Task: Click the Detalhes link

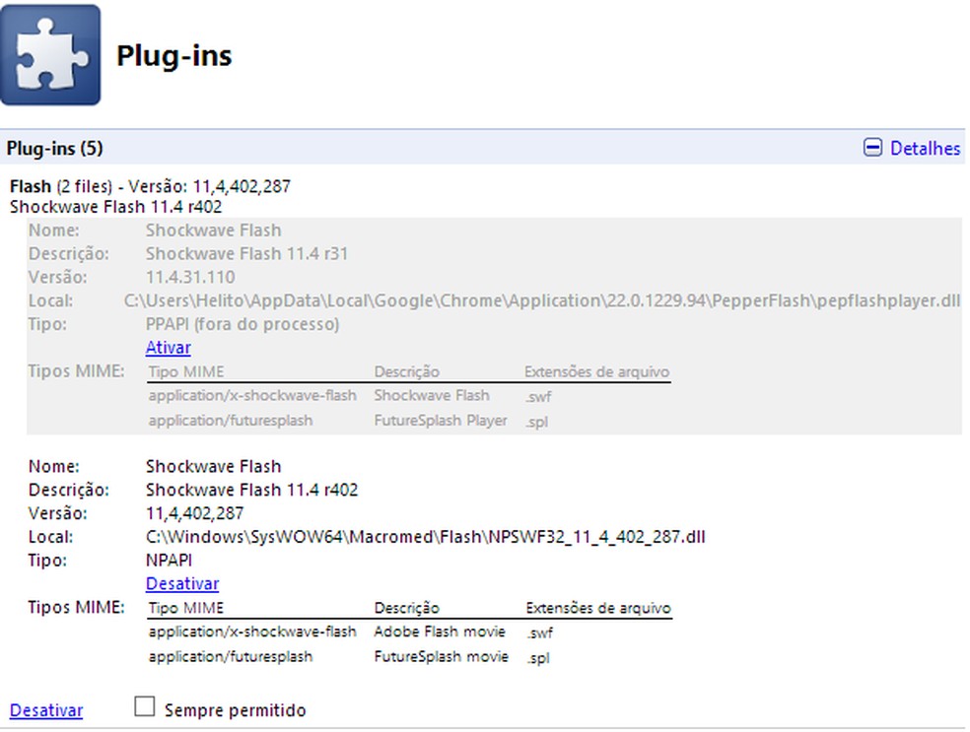Action: point(925,148)
